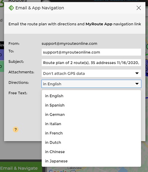148x172 pixels.
Task: Select in French directions option
Action: coord(91,133)
